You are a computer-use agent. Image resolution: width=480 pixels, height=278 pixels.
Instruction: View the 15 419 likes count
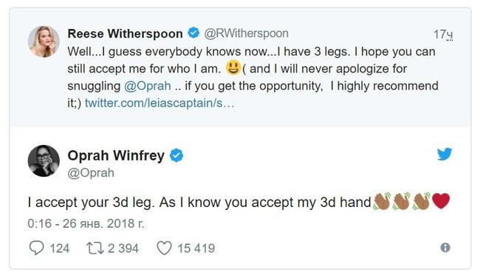pyautogui.click(x=196, y=248)
